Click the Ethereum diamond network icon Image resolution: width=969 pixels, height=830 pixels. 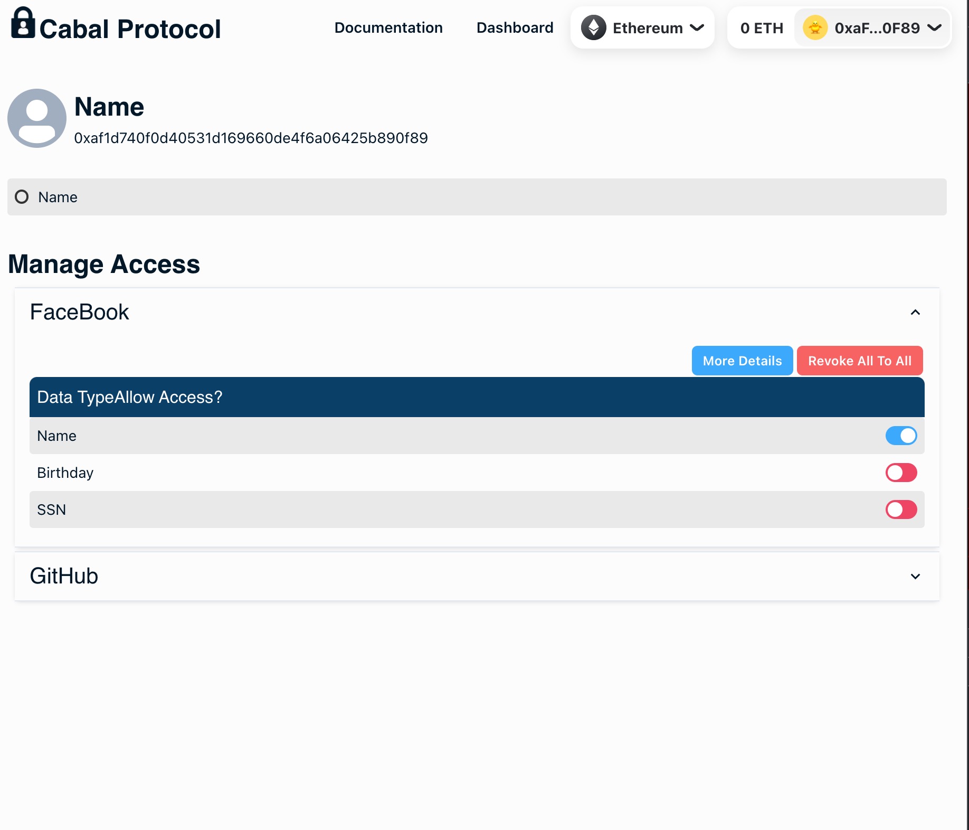[594, 27]
